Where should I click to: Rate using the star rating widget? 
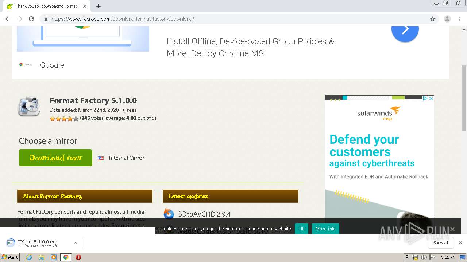click(64, 118)
